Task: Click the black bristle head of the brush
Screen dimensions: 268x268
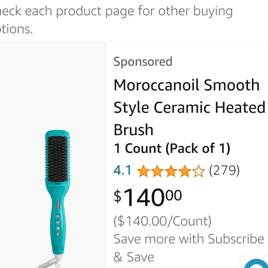Action: tap(58, 158)
